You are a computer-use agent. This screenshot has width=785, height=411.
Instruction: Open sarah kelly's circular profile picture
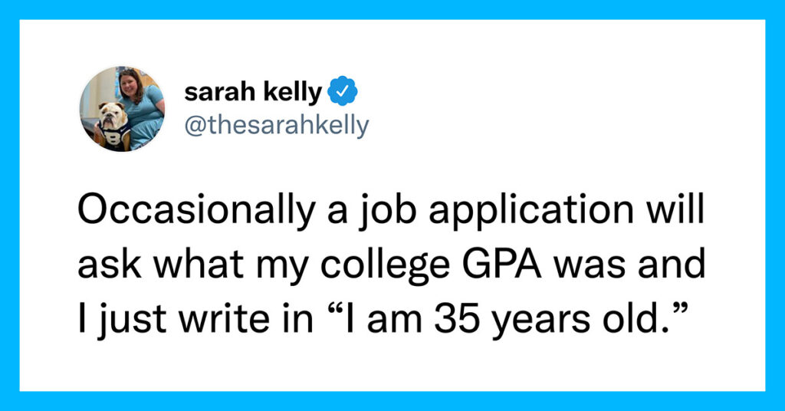pos(122,109)
